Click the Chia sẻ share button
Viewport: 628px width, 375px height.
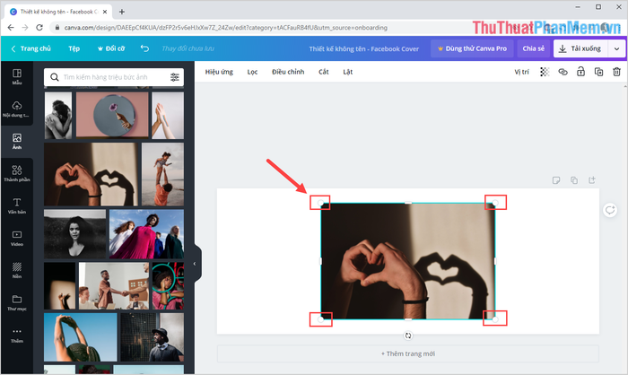[533, 48]
